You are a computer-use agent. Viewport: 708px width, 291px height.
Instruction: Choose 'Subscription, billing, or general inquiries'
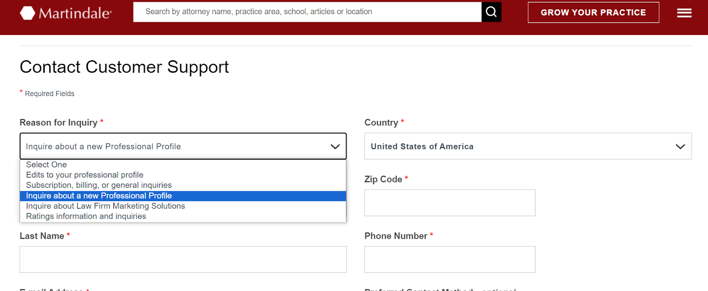(x=183, y=185)
